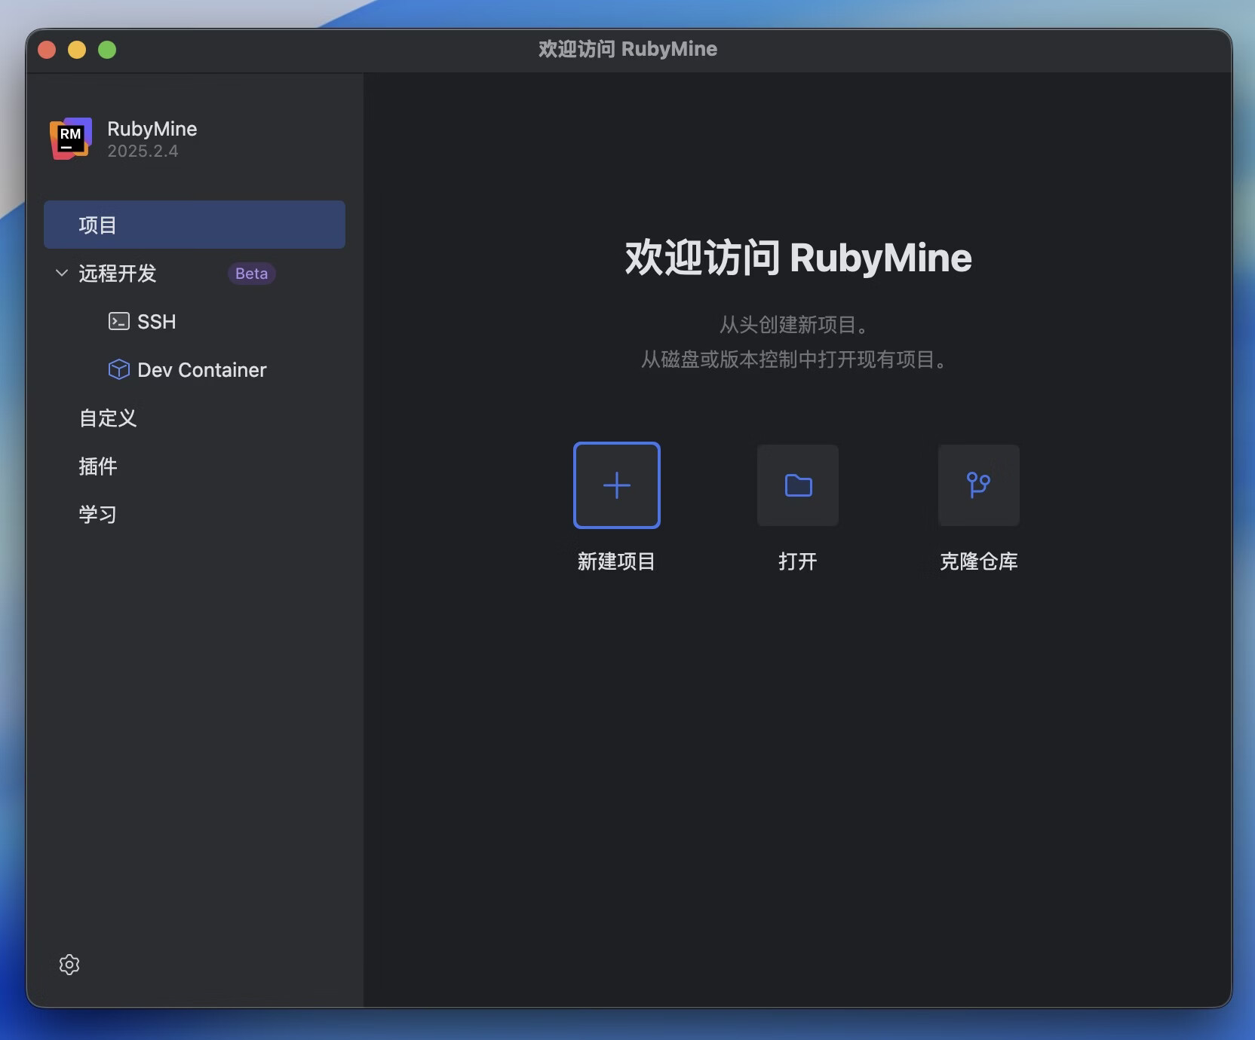The width and height of the screenshot is (1255, 1040).
Task: Click the 欢迎访问 RubyMine title bar
Action: coord(627,49)
